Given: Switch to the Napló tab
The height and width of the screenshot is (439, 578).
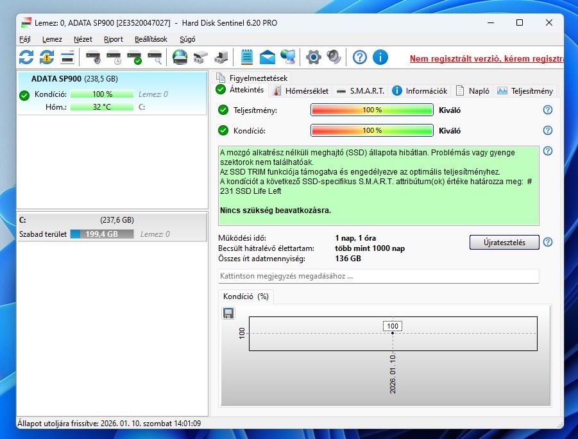Looking at the screenshot, I should click(473, 90).
